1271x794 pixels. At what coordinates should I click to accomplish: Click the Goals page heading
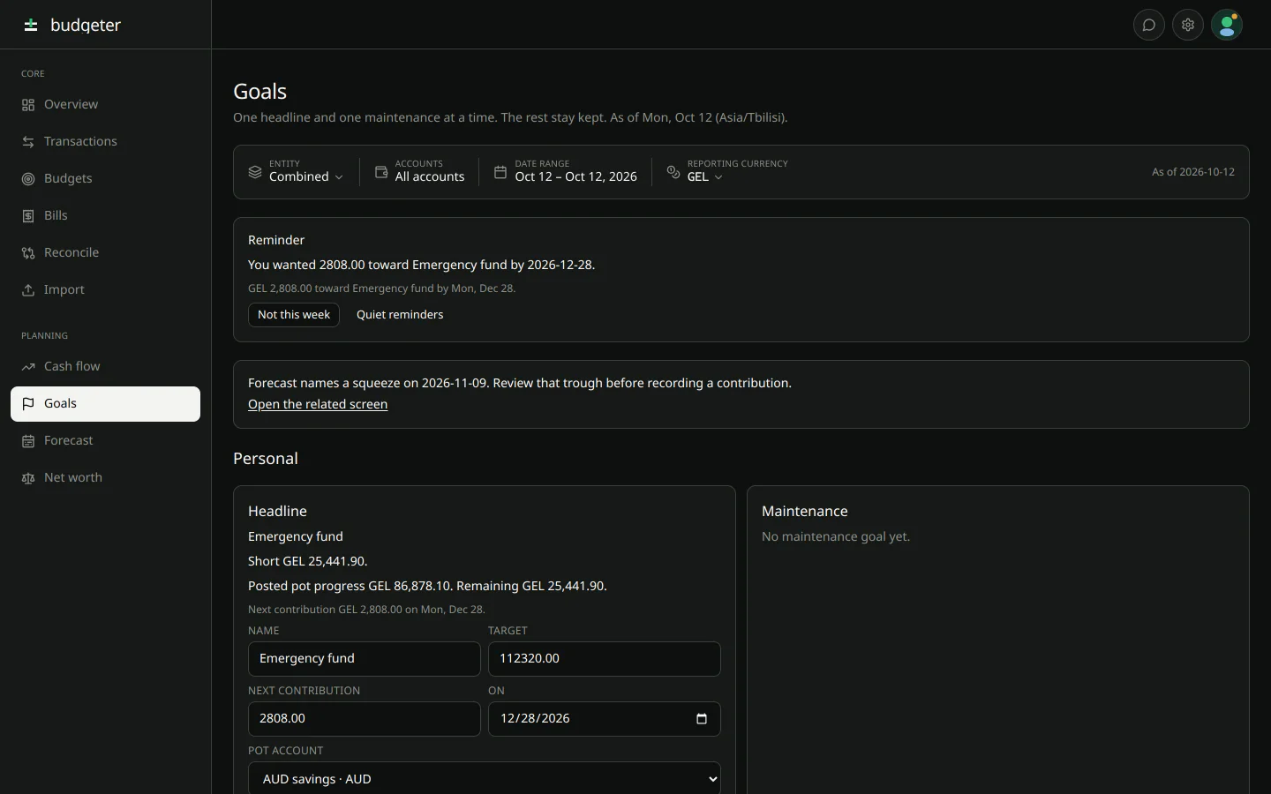click(260, 92)
